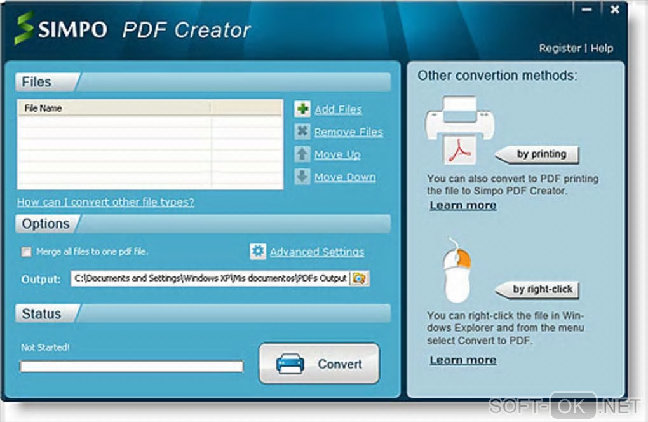Open How can I convert other file types link
The width and height of the screenshot is (648, 422).
click(x=105, y=201)
